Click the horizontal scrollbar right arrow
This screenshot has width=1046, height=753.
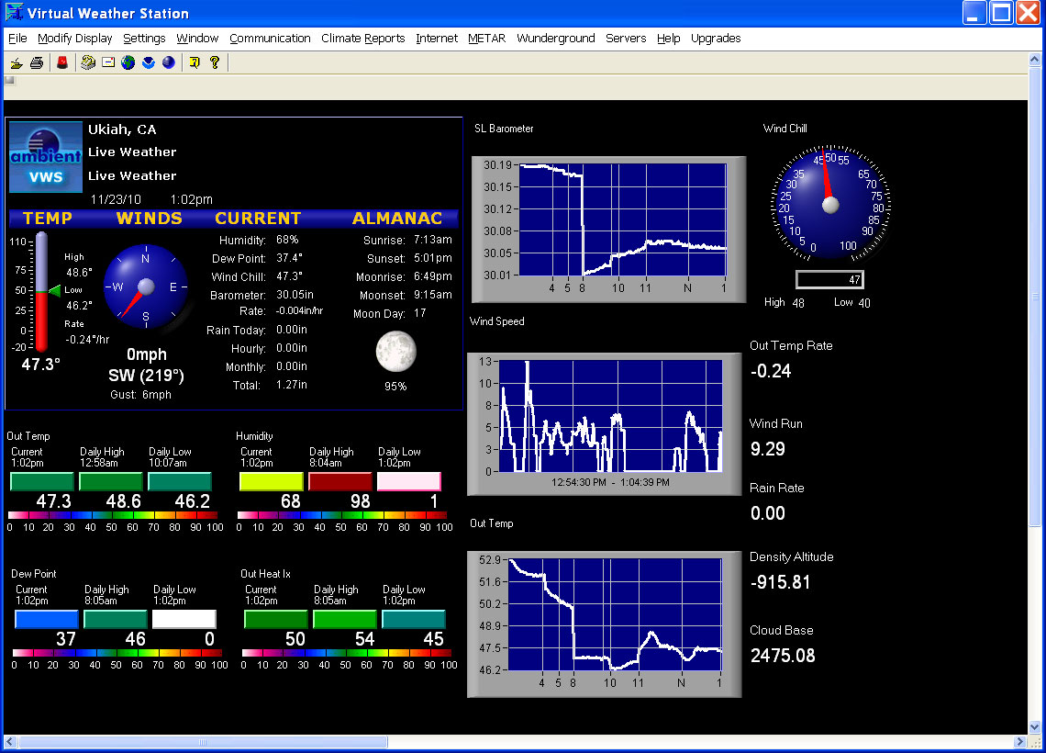tap(1020, 742)
